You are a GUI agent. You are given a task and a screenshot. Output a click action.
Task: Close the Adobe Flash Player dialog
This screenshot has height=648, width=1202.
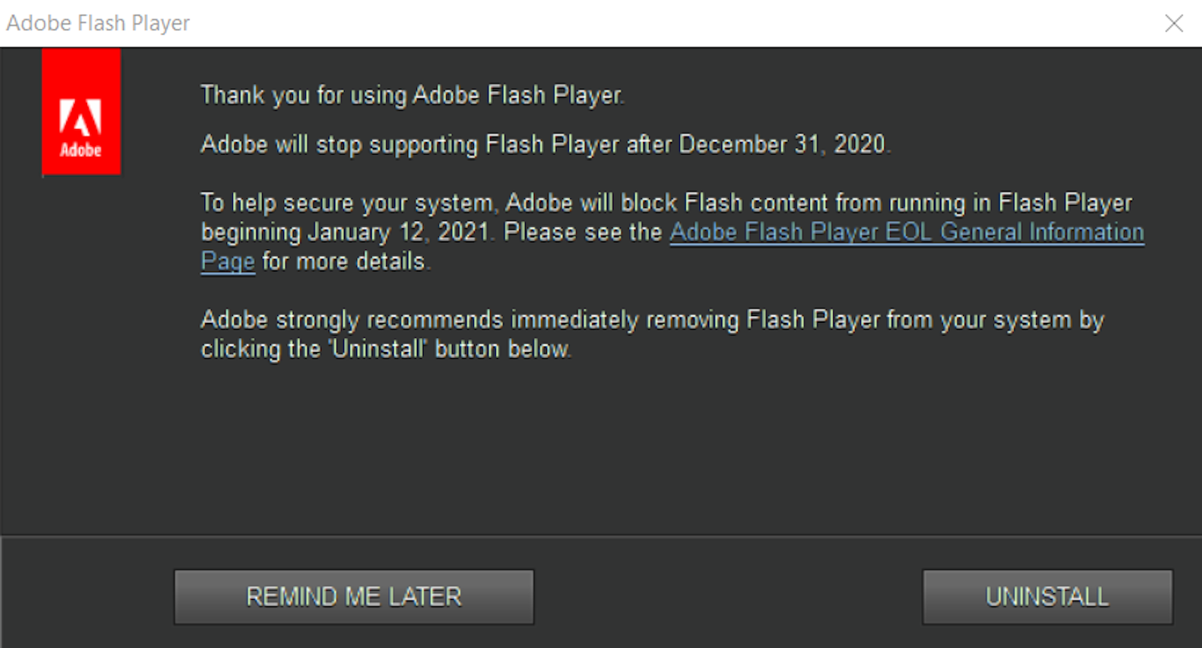(1173, 23)
